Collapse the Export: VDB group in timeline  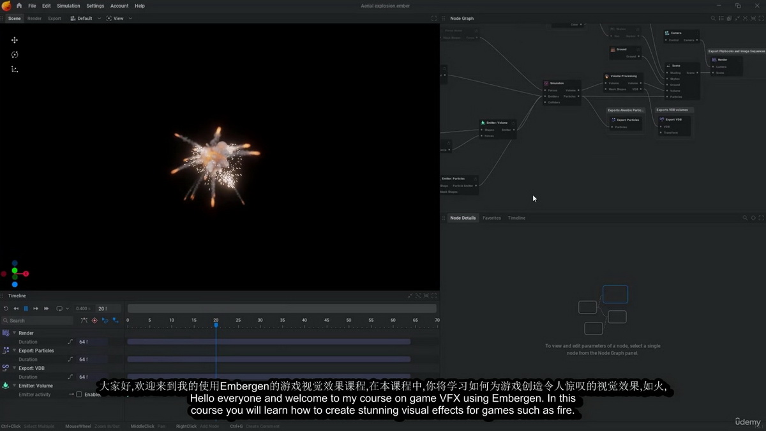15,368
